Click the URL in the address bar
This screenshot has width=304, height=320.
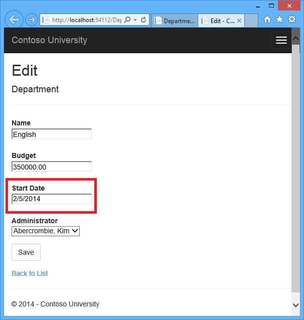coord(85,20)
